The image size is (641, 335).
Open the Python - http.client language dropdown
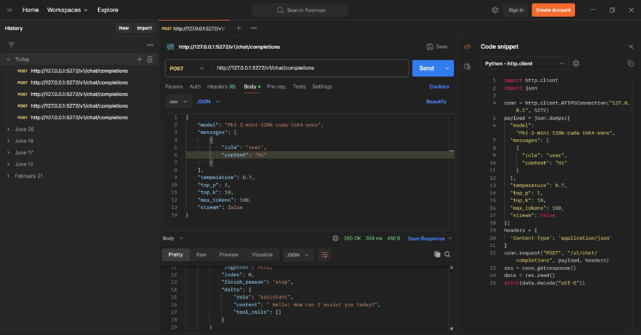(x=524, y=63)
